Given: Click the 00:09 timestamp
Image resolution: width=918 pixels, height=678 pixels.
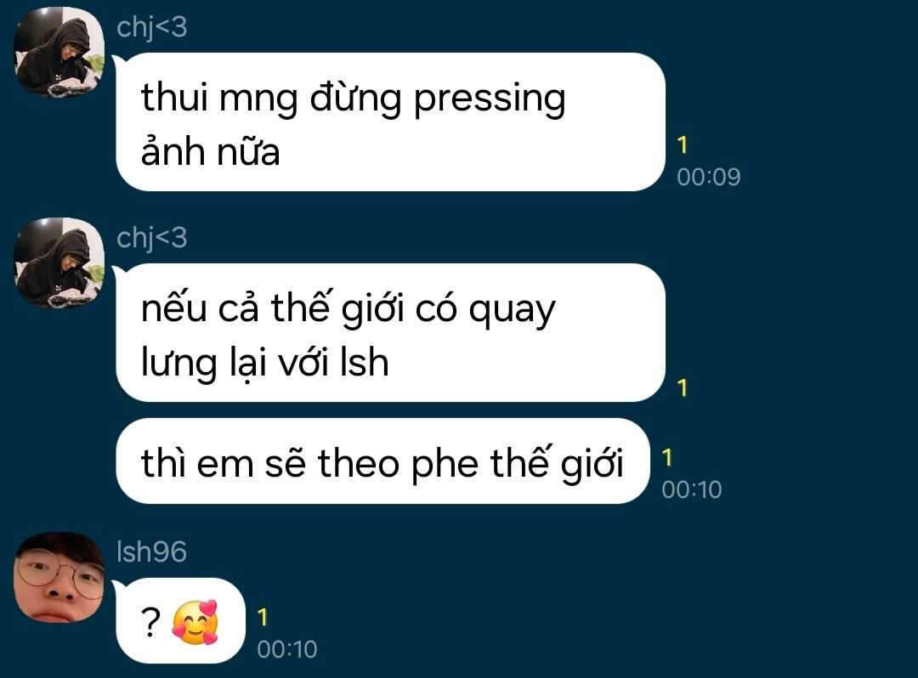Looking at the screenshot, I should [708, 178].
